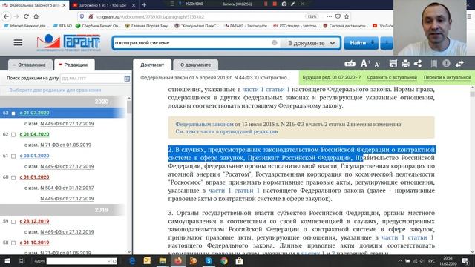Check the box for edition 59 (28.12.2019)
Image resolution: width=475 pixels, height=267 pixels.
click(13, 222)
